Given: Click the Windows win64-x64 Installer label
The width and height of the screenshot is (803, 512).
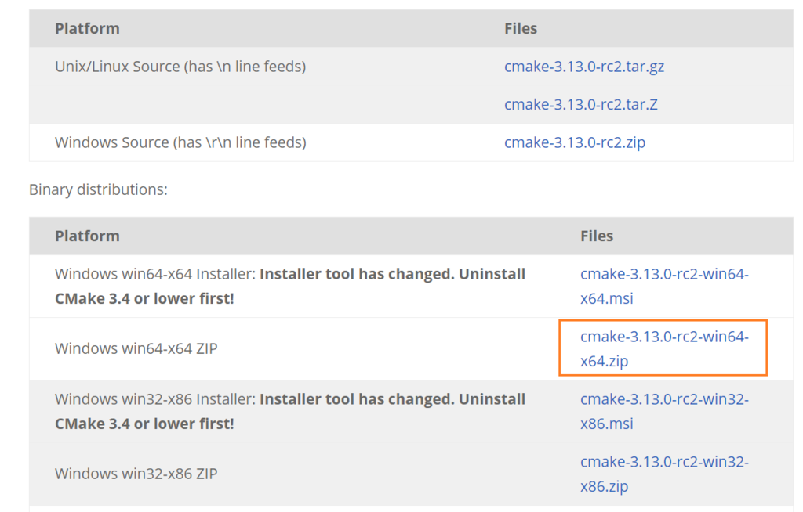Looking at the screenshot, I should click(154, 274).
